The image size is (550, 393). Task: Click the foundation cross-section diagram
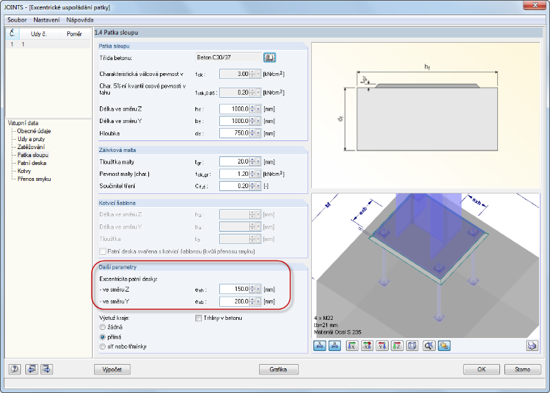(x=426, y=116)
